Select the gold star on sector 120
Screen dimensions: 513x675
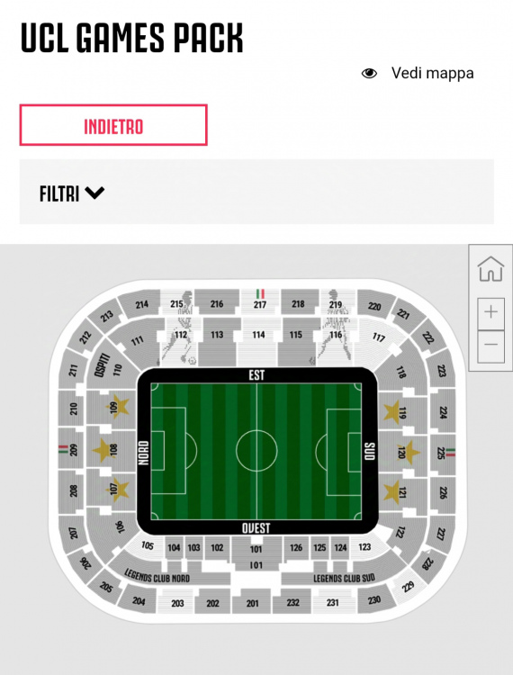[409, 452]
